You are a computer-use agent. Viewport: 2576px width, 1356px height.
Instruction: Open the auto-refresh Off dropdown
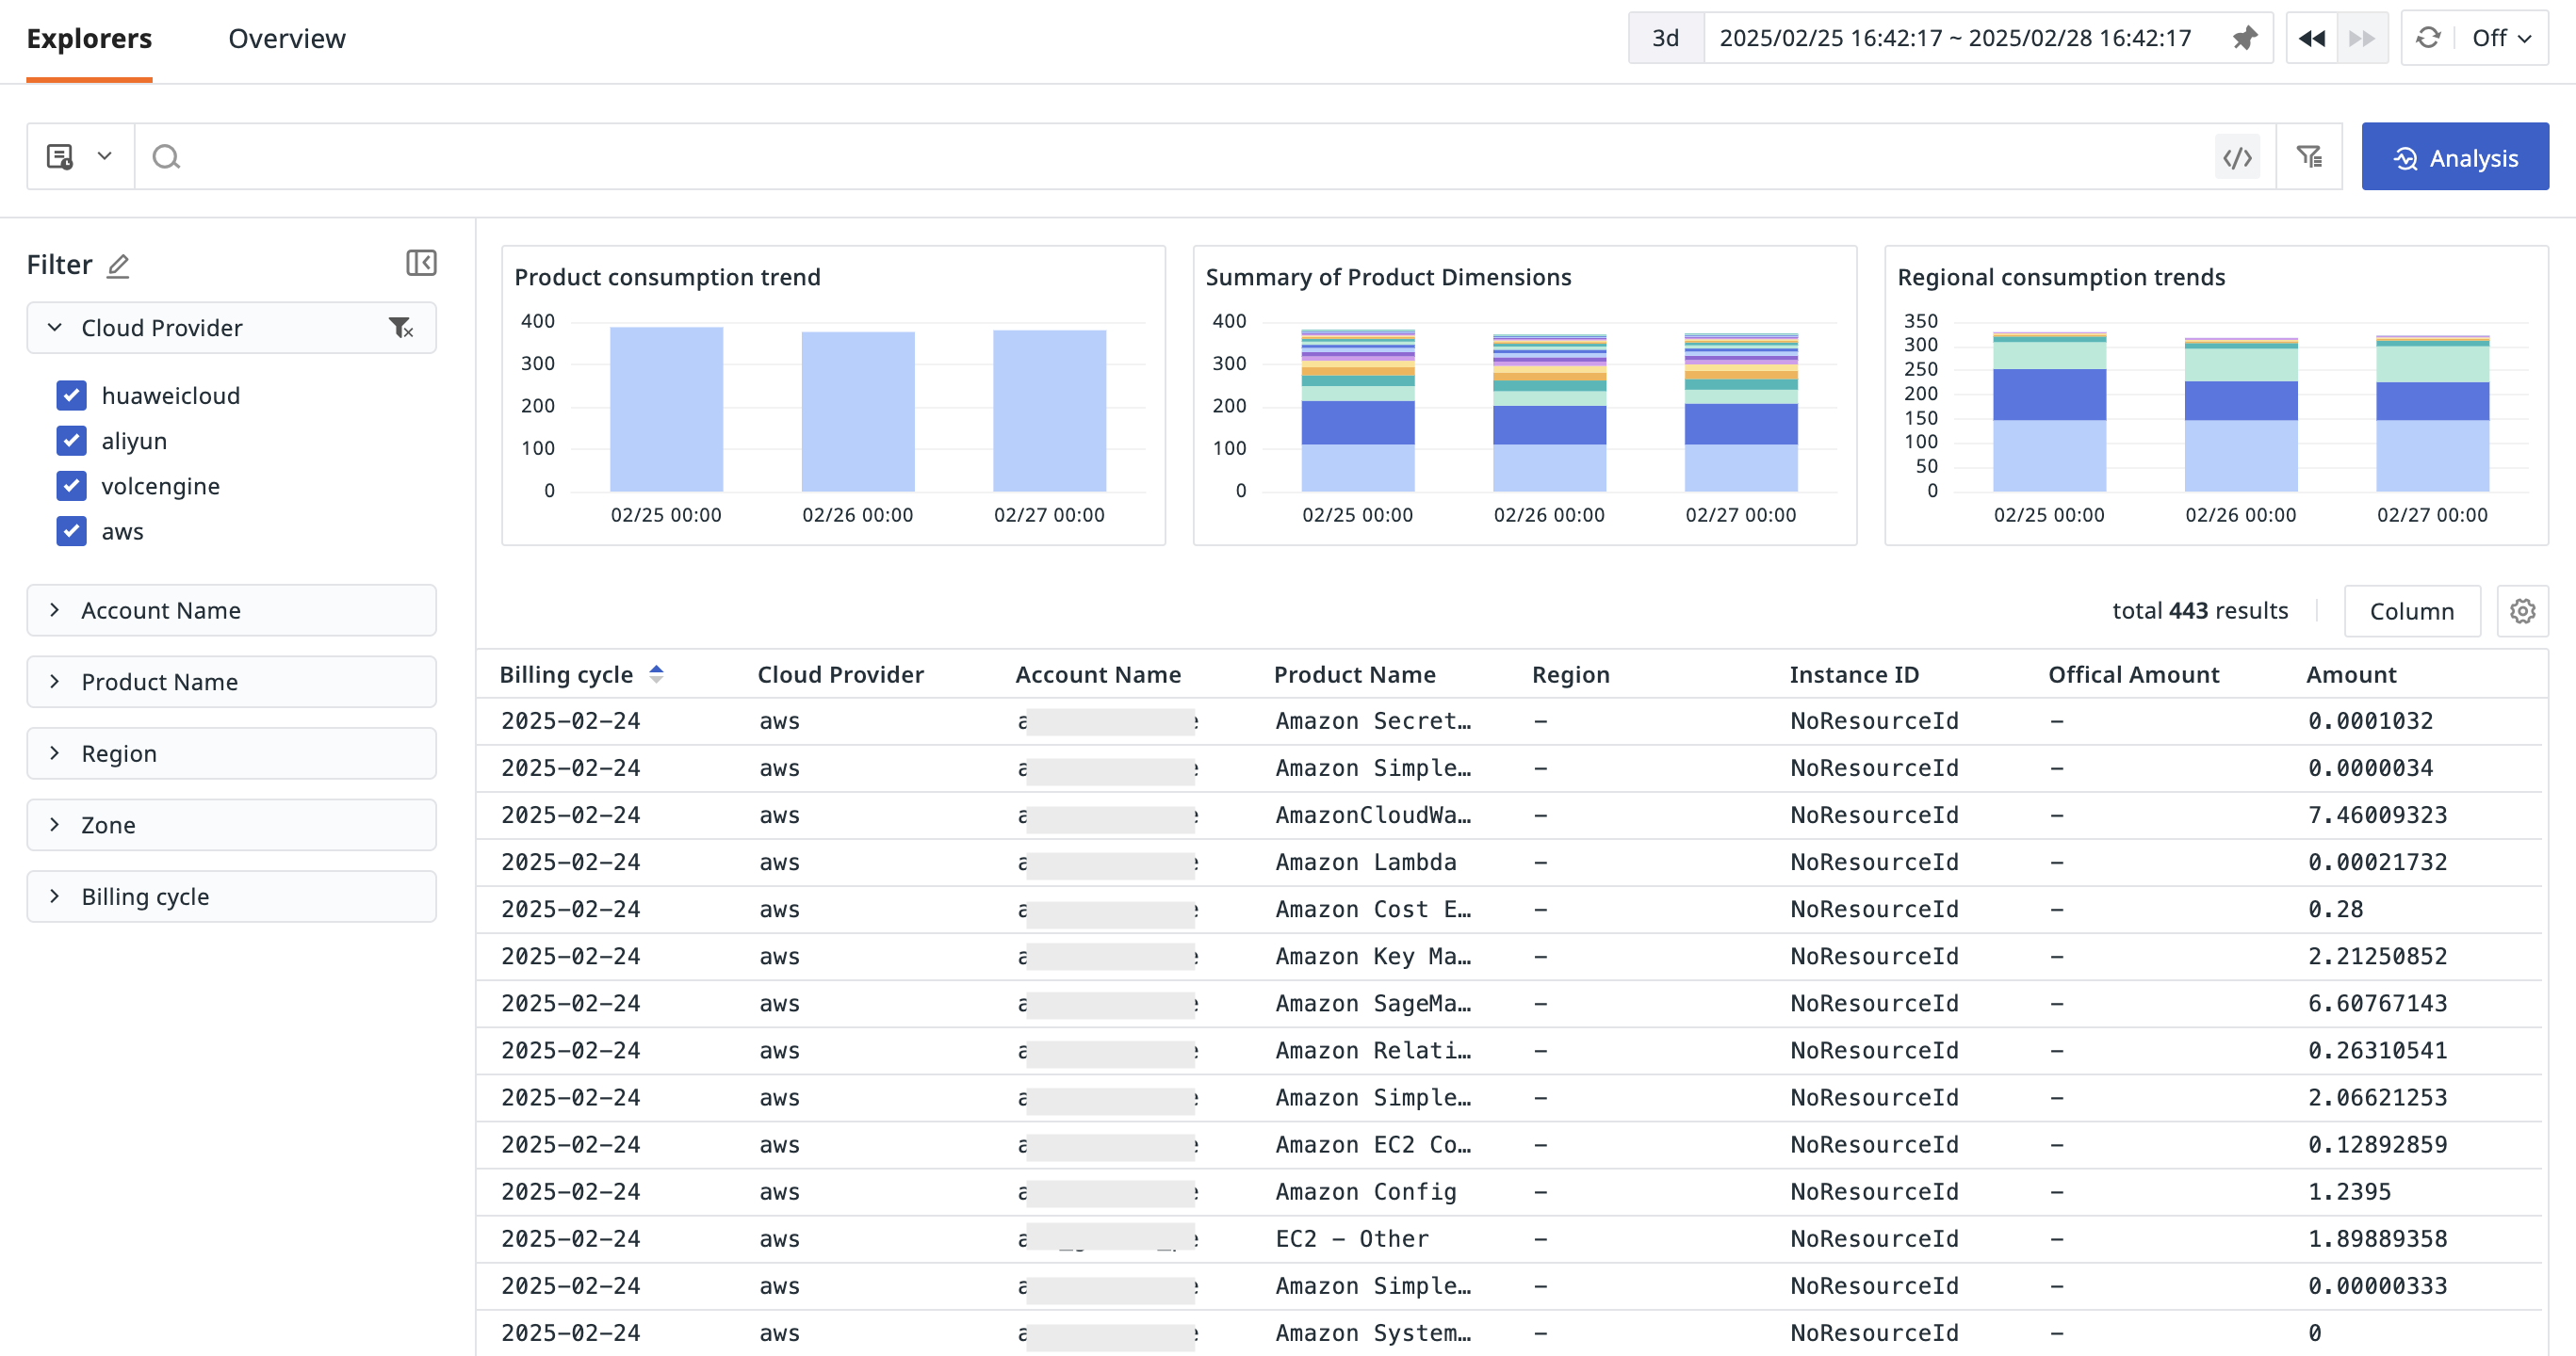tap(2501, 38)
